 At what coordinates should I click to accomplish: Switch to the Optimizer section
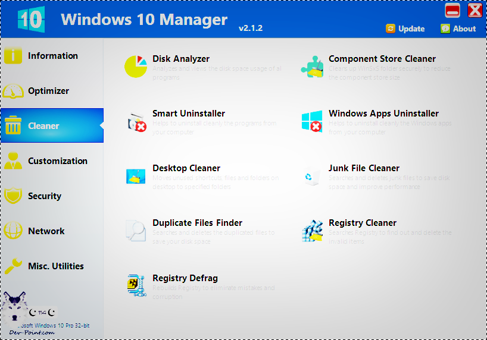tap(48, 91)
